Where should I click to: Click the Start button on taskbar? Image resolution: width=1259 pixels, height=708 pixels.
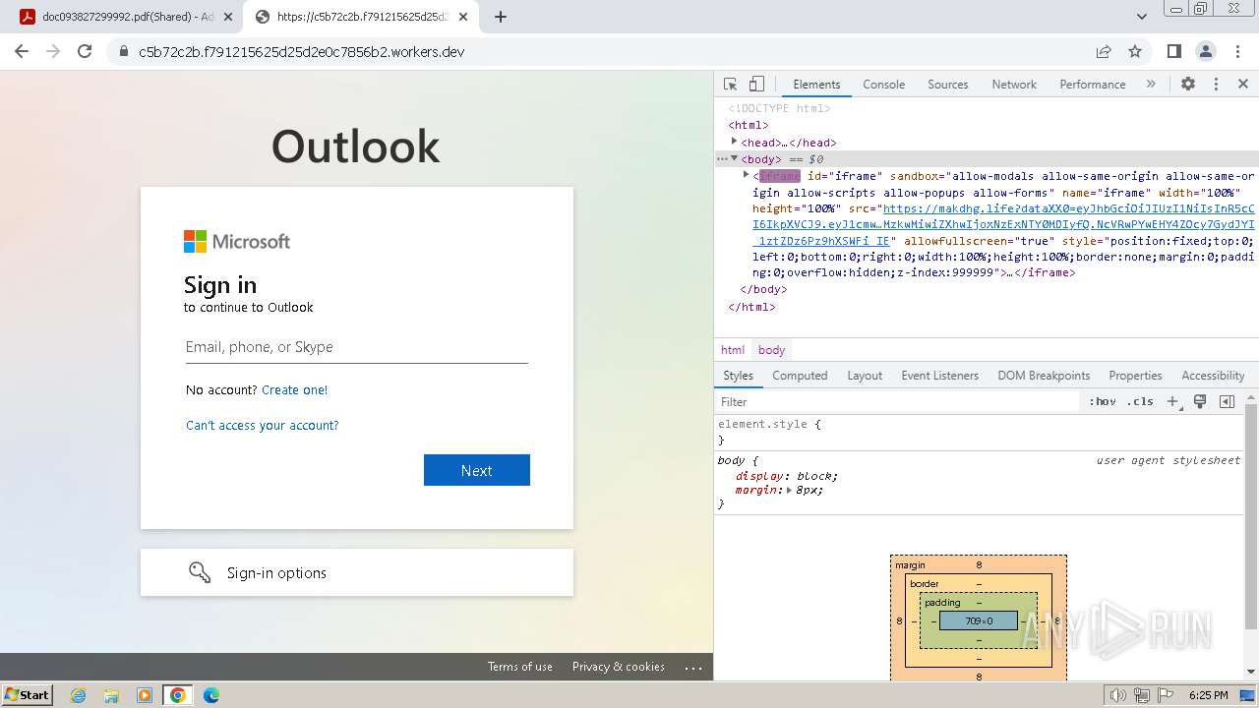[x=28, y=694]
